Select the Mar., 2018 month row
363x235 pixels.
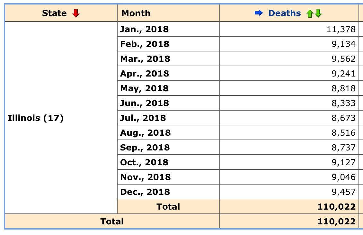coord(168,59)
